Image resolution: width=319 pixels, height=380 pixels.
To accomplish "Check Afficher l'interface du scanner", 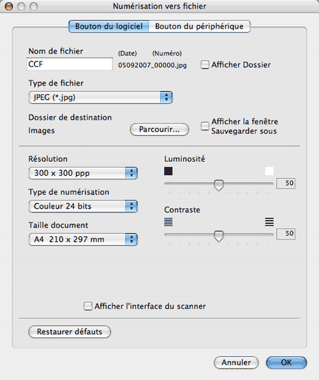I will pos(88,306).
